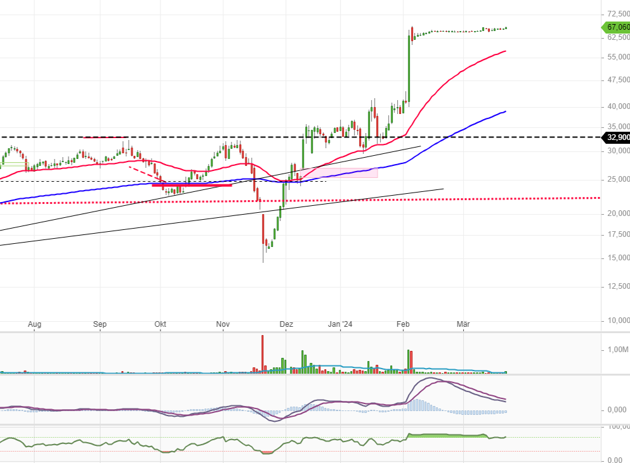Screen dimensions: 630x463
Task: Select the thick red bar near Okt
Action: (192, 185)
